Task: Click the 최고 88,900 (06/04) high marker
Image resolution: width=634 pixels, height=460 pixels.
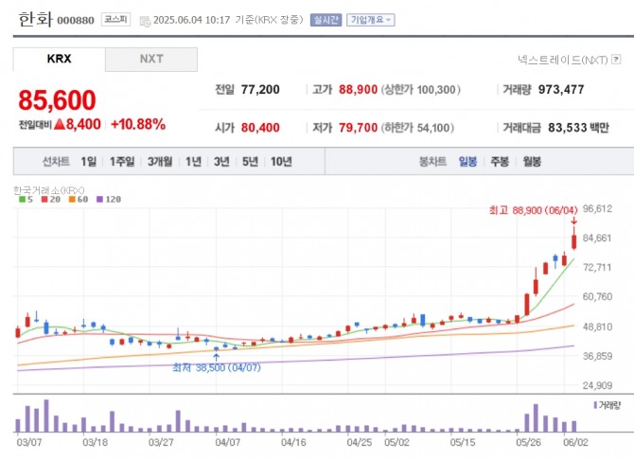Action: tap(534, 210)
